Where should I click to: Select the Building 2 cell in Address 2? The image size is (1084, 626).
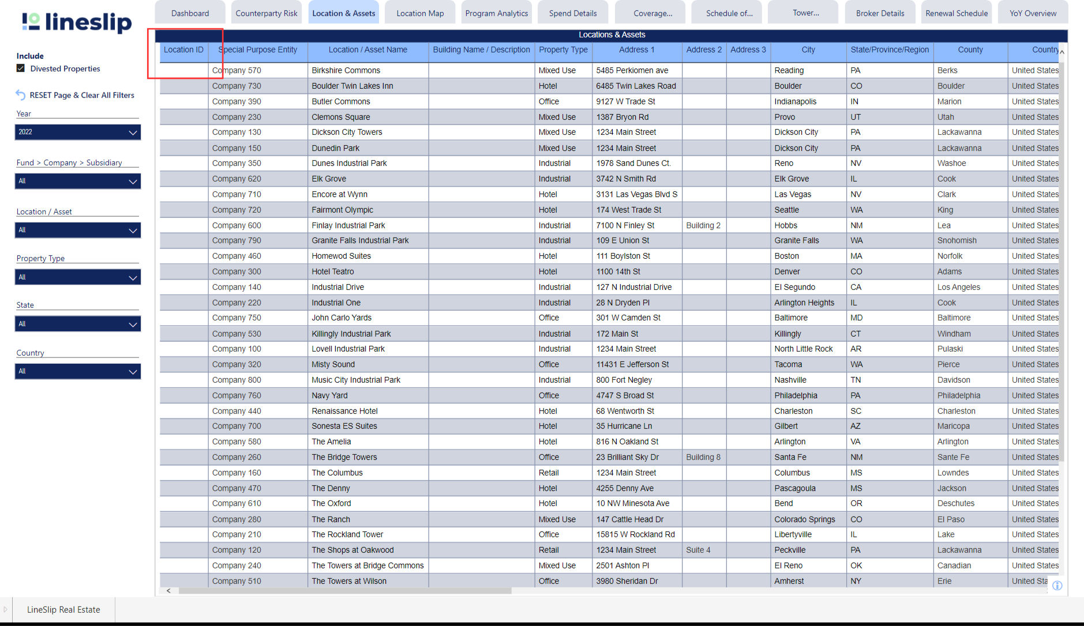703,225
